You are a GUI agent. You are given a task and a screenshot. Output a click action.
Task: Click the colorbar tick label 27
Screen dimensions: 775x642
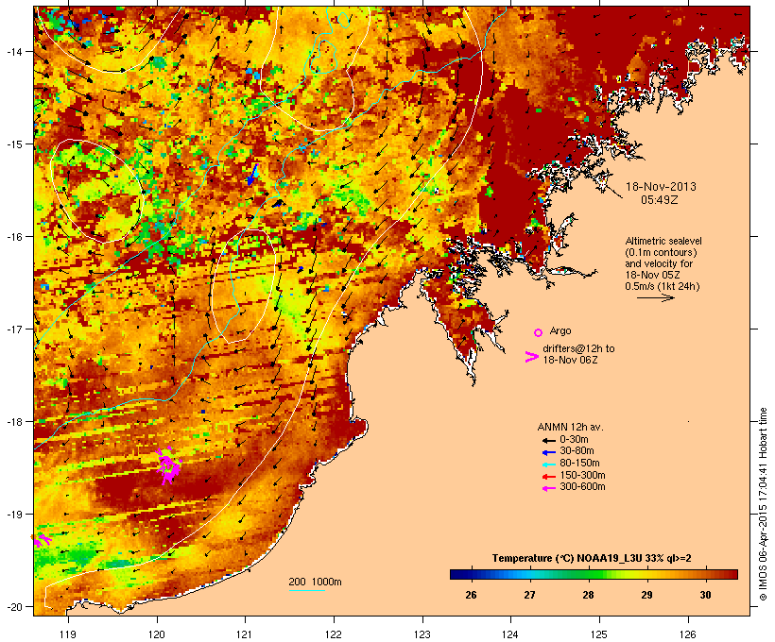(529, 595)
